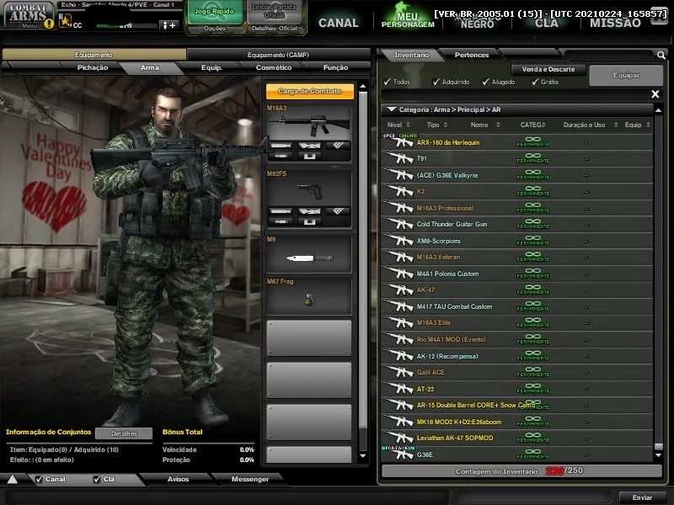Click the Detalhes set info button

click(124, 433)
